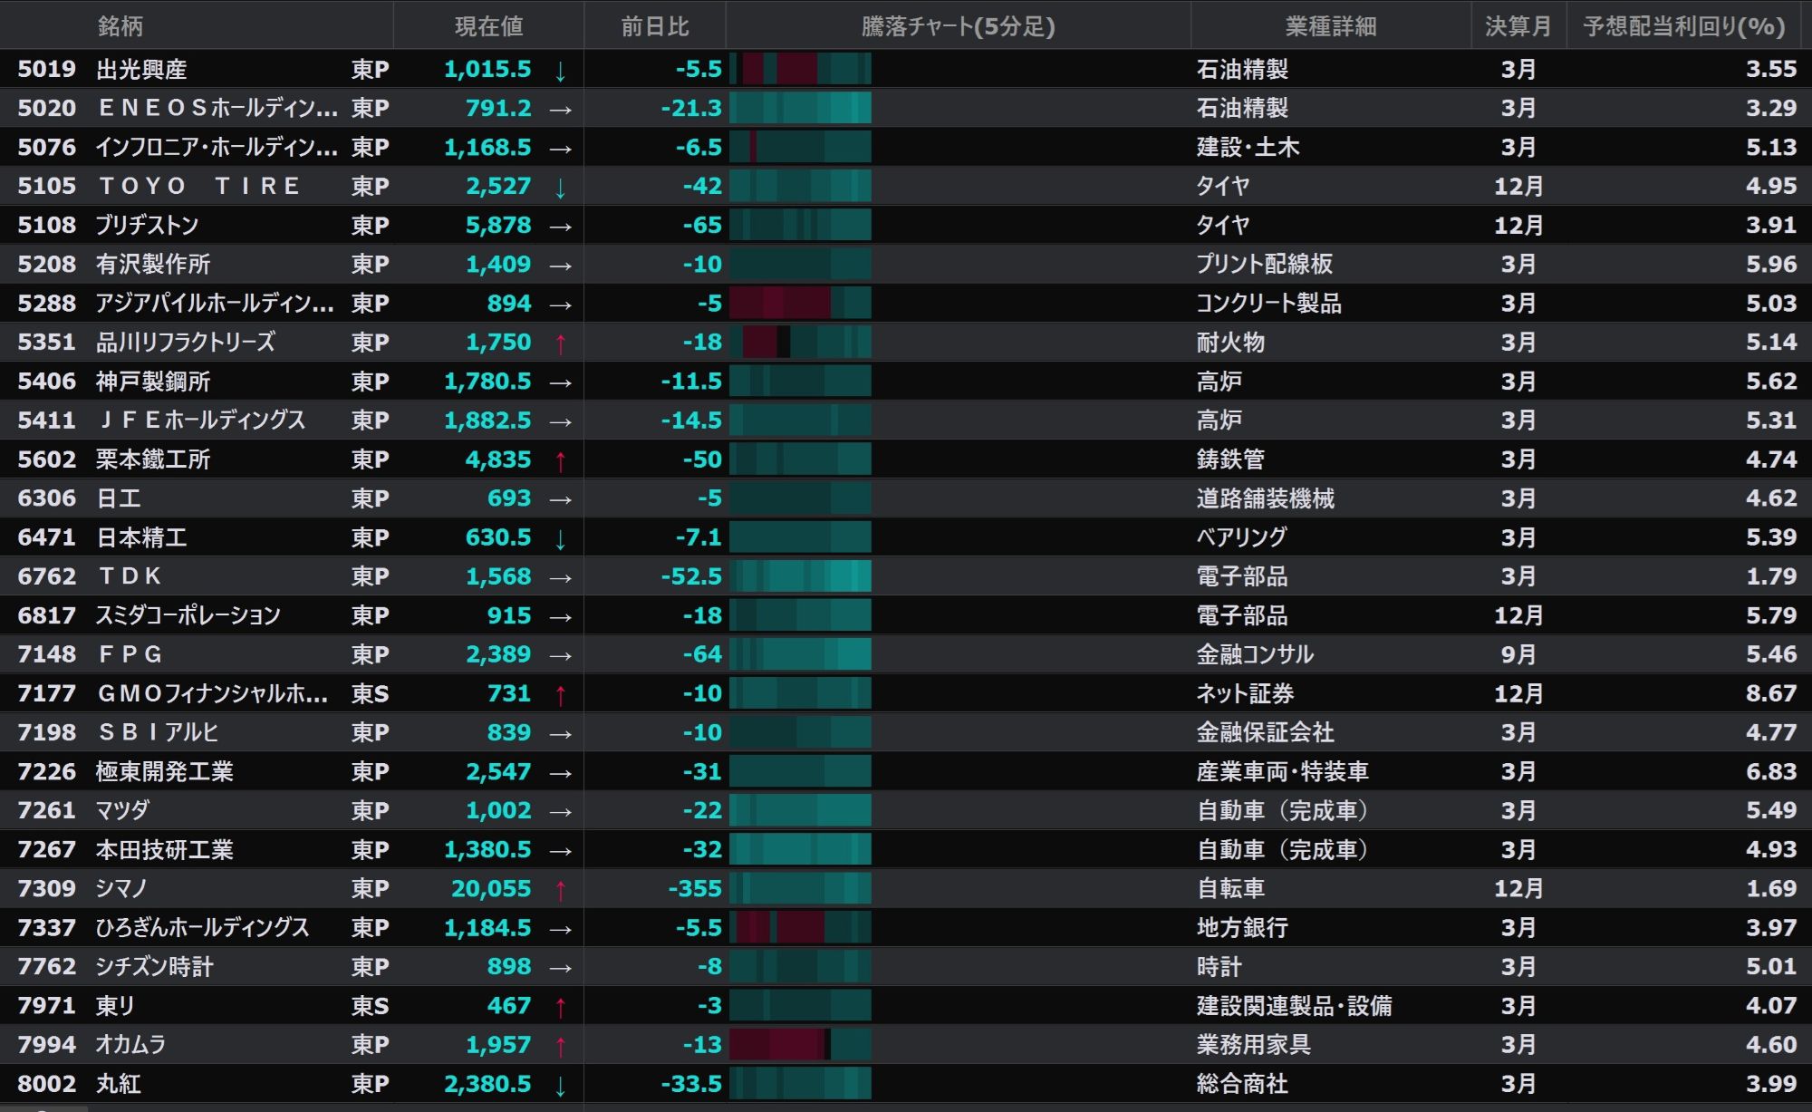Screen dimensions: 1812x1112
Task: Click the 1,015.5 current price
Action: point(487,69)
